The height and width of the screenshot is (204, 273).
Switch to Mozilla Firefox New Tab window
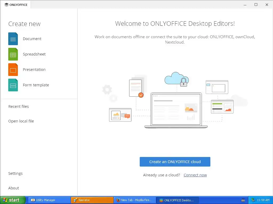tap(135, 200)
